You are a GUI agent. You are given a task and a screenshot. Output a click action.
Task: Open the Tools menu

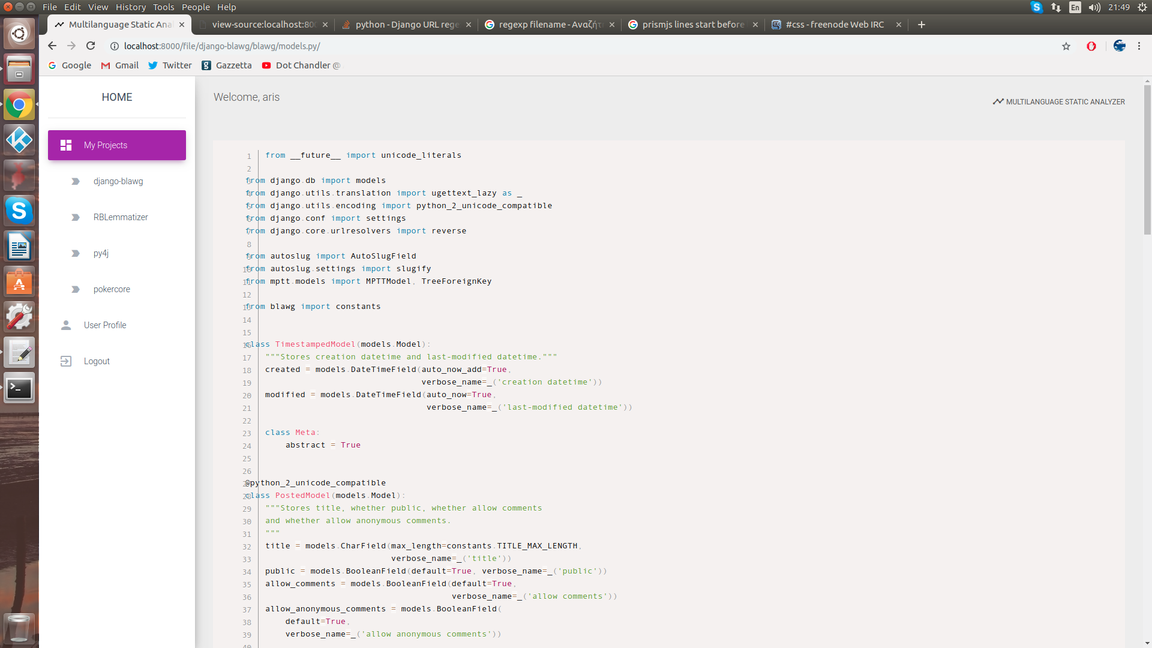coord(163,7)
